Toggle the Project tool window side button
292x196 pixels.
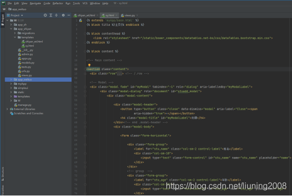click(3, 20)
